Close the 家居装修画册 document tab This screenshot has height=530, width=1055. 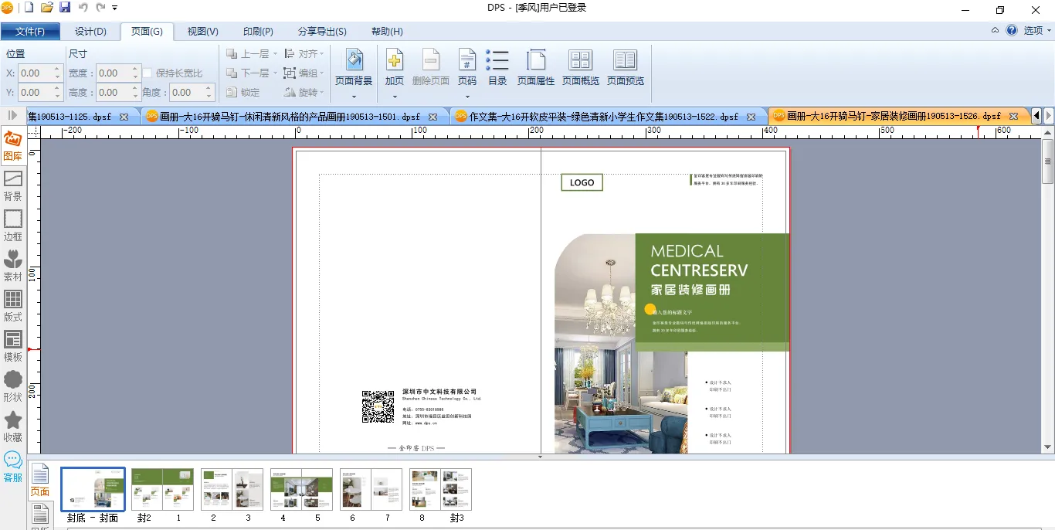pyautogui.click(x=1013, y=117)
